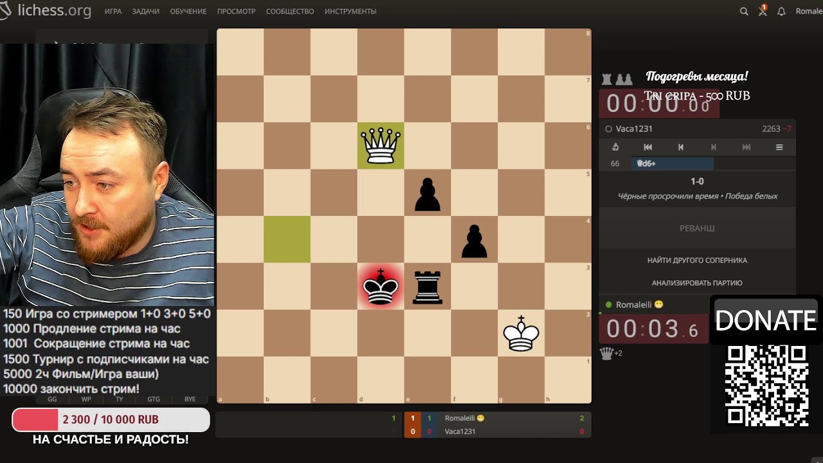Image resolution: width=823 pixels, height=463 pixels.
Task: Click the captured queen +2 material indicator
Action: [x=611, y=353]
